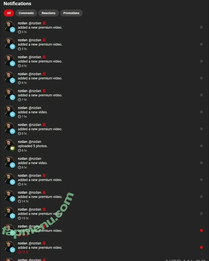Click the read dot on uploaded 5 photos notification
209x261 pixels.
coord(201,146)
